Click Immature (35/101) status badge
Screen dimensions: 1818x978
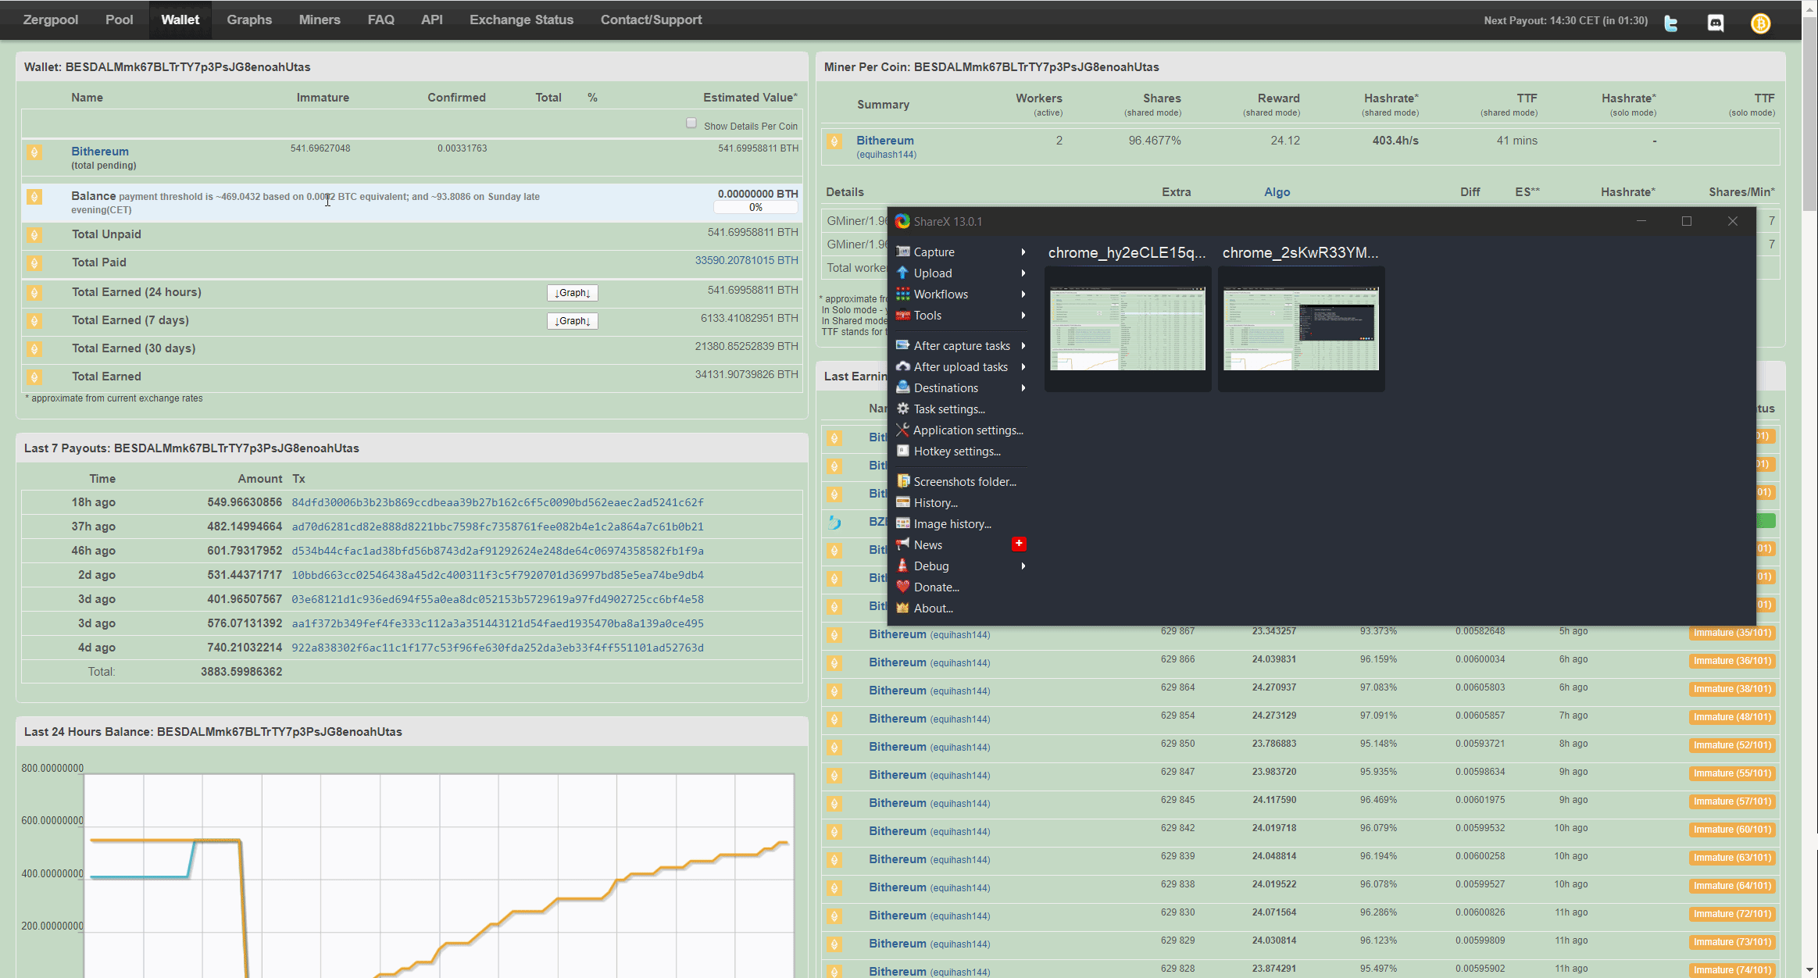coord(1732,634)
